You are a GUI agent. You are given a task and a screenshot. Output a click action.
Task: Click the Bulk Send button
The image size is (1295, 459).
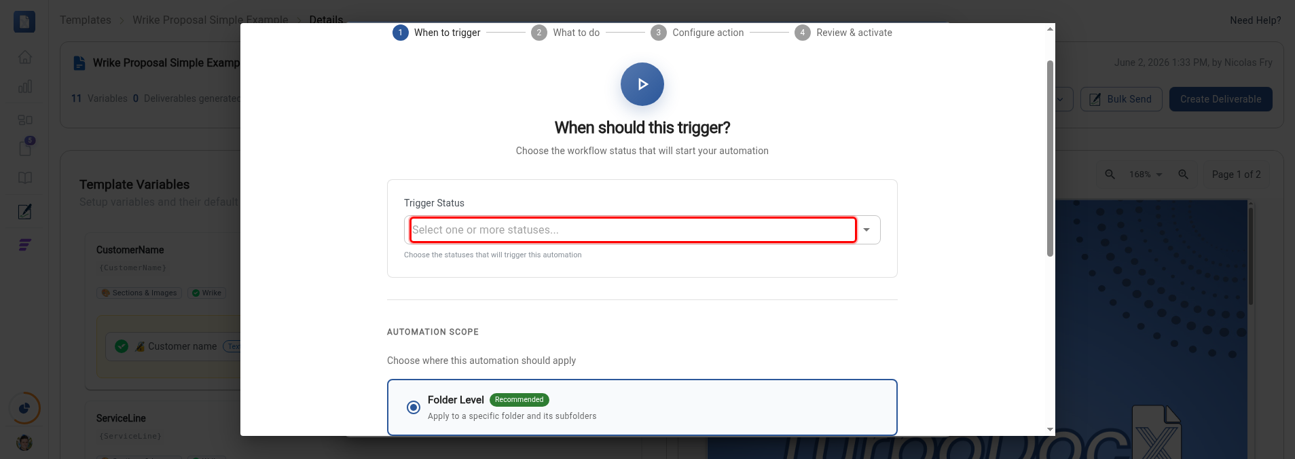pyautogui.click(x=1121, y=99)
